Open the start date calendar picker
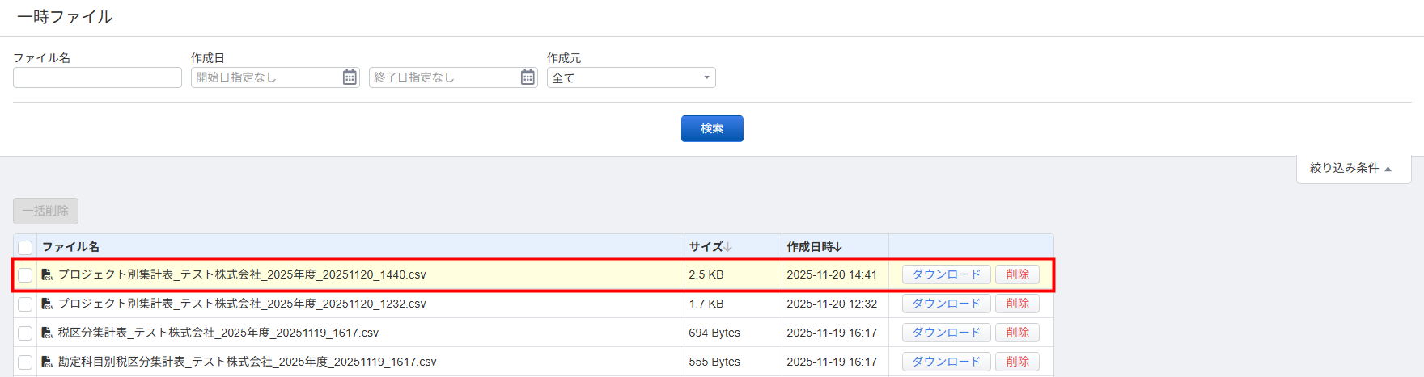Viewport: 1424px width, 377px height. [350, 77]
